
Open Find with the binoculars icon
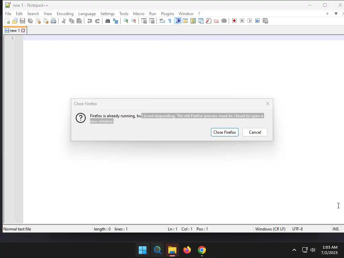(107, 21)
